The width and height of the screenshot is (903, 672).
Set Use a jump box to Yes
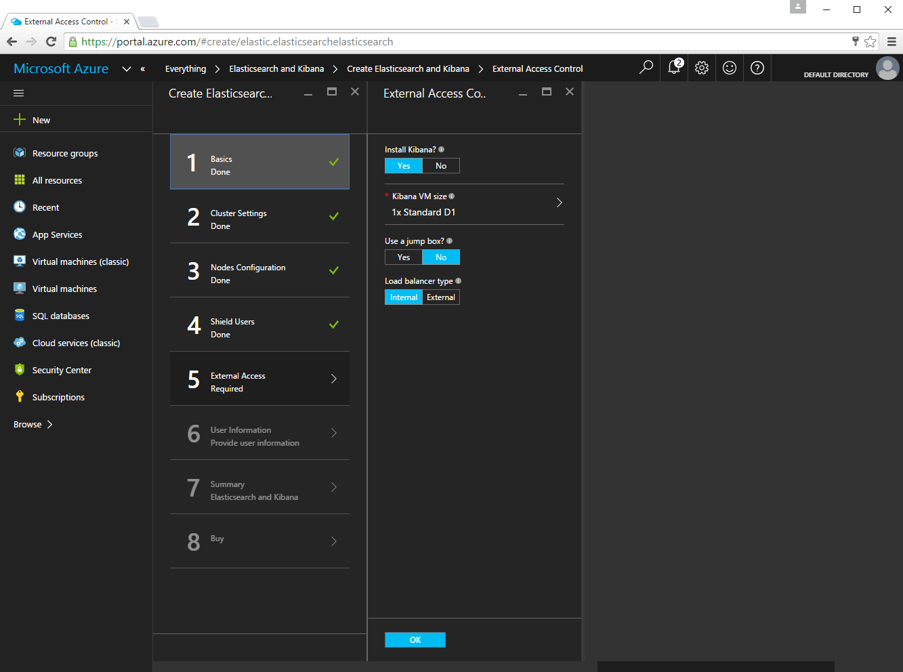(x=404, y=257)
